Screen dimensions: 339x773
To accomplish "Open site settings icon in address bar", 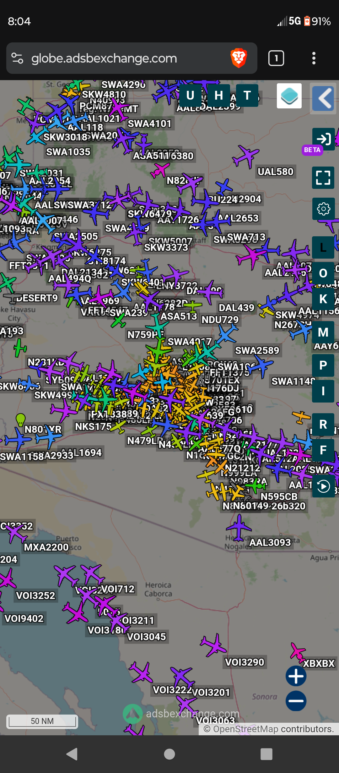I will pyautogui.click(x=17, y=58).
